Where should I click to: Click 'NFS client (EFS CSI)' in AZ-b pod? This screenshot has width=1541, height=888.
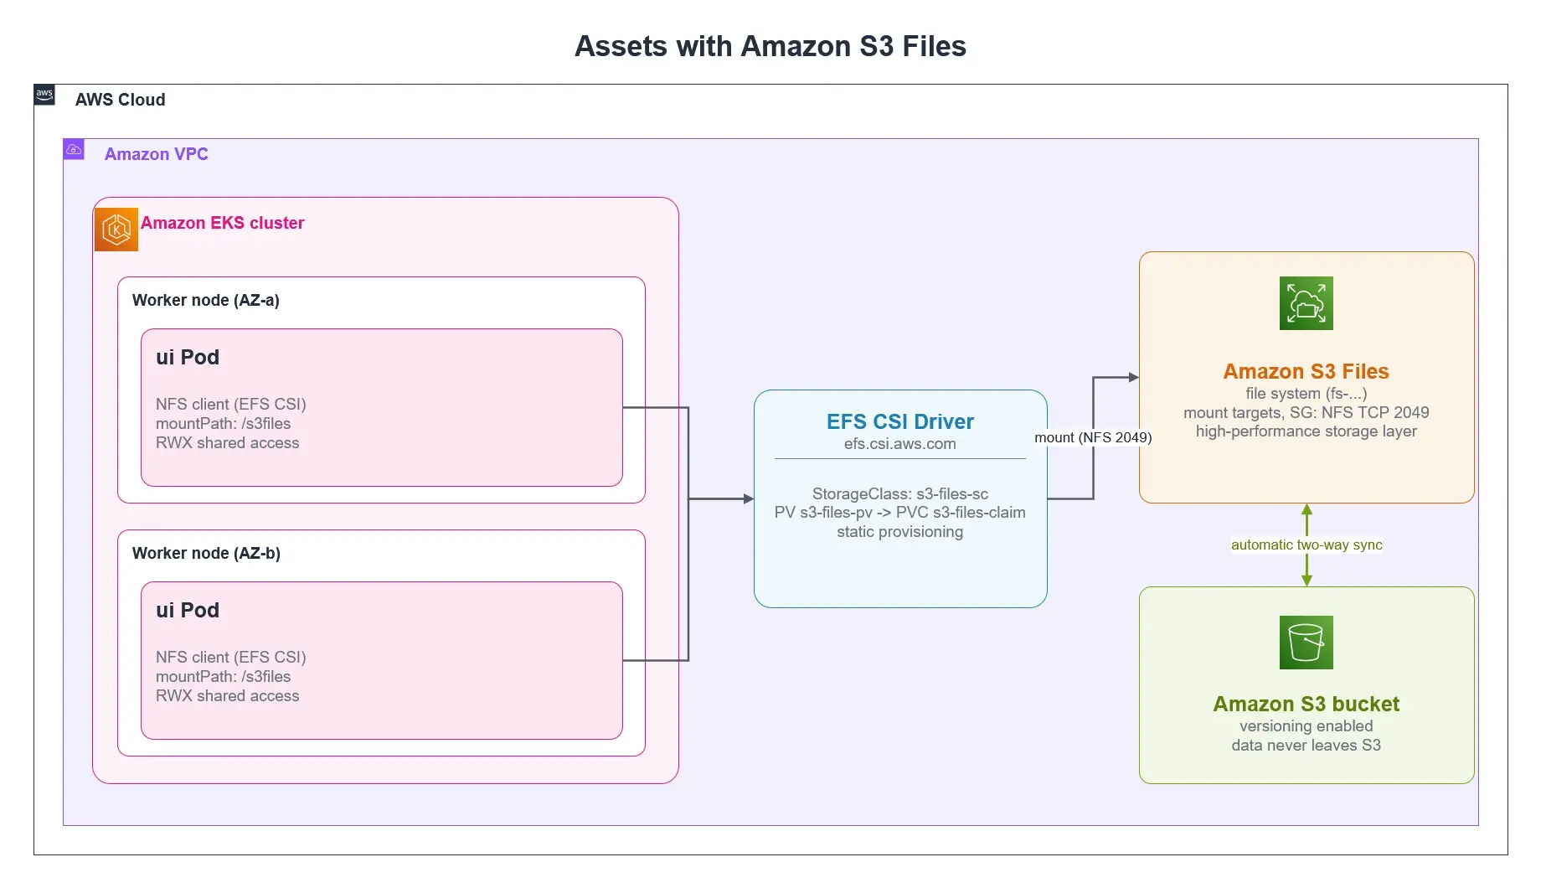pyautogui.click(x=231, y=657)
